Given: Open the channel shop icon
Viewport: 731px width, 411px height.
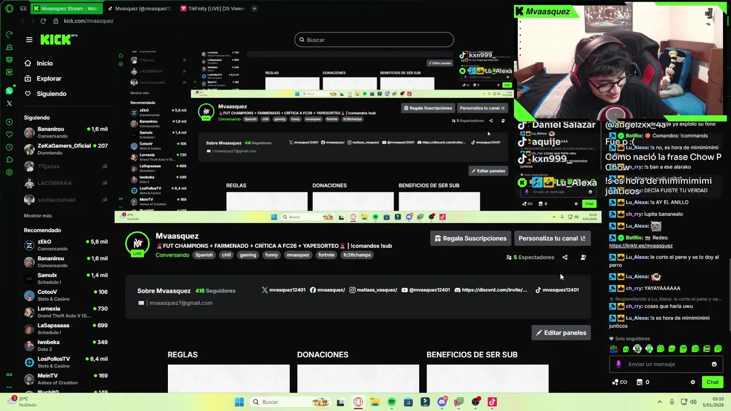Looking at the screenshot, I should (x=640, y=382).
